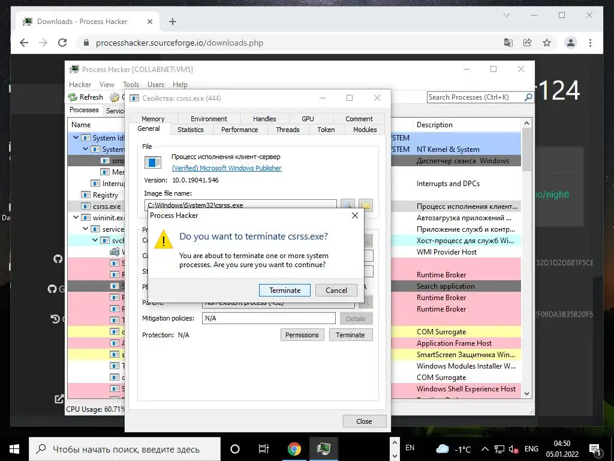Open the Handles tab
This screenshot has width=614, height=461.
click(x=264, y=119)
